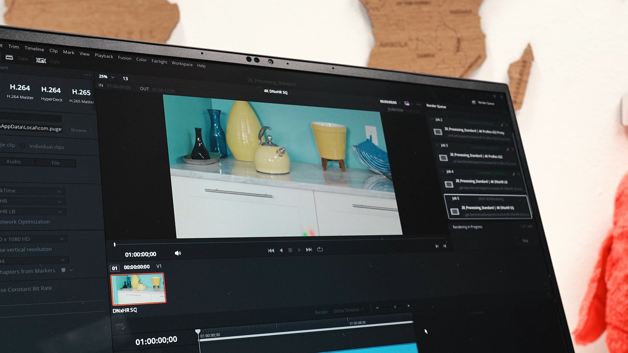Open the Help menu
Image resolution: width=628 pixels, height=353 pixels.
(x=201, y=66)
